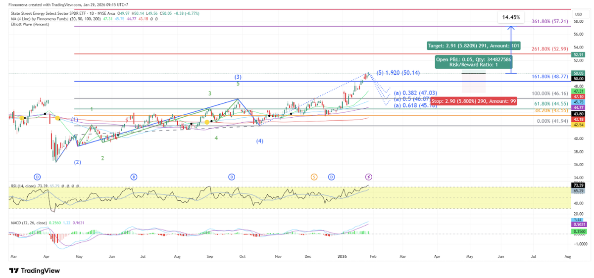
Task: Open the D dividend marker in December
Action: click(x=331, y=177)
